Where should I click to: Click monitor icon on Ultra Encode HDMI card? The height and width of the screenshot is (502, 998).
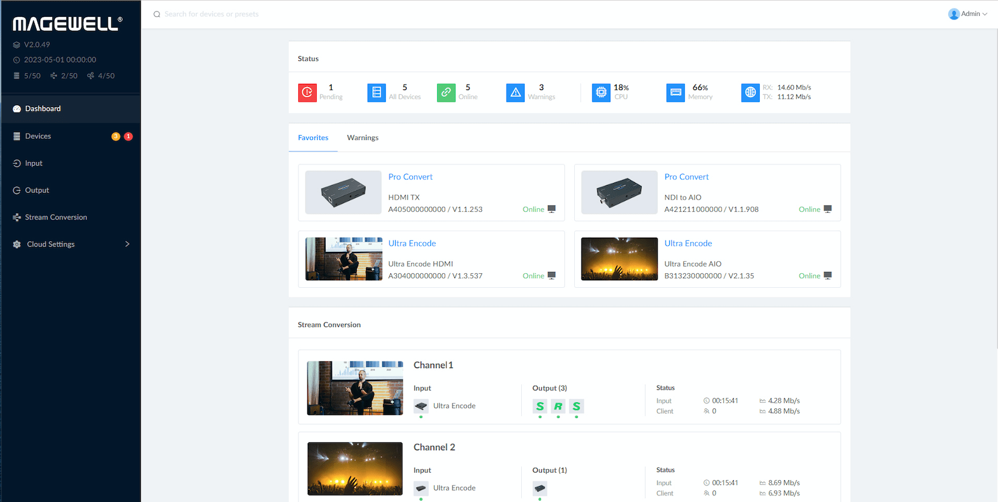click(x=552, y=276)
